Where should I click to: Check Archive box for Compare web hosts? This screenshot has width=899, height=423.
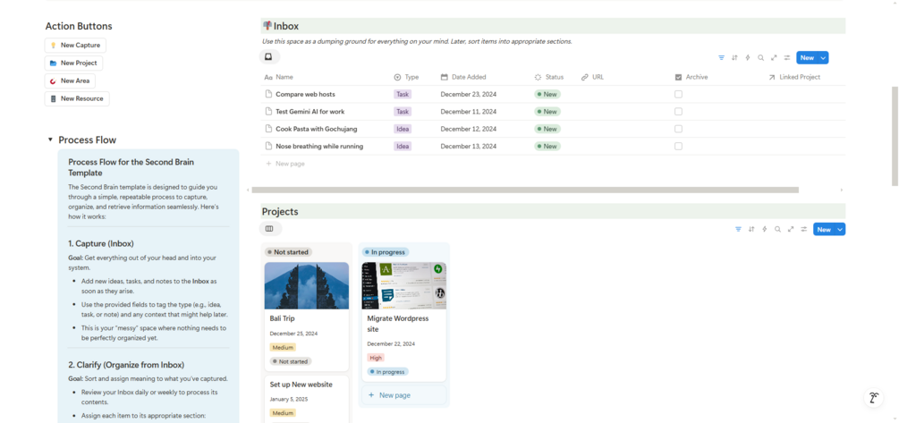[x=678, y=94]
